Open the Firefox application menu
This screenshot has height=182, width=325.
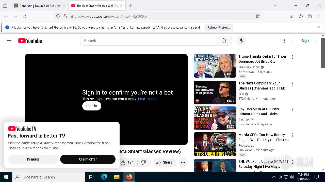[x=319, y=16]
